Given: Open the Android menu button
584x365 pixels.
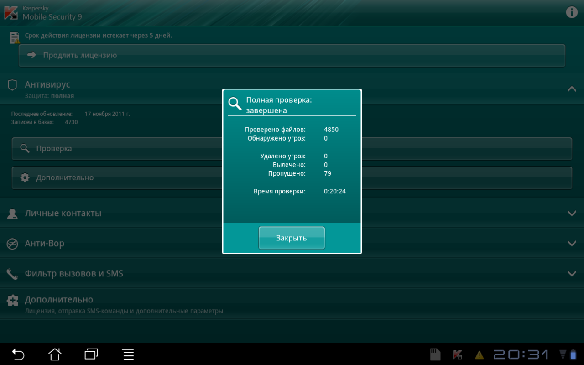Looking at the screenshot, I should pos(128,354).
